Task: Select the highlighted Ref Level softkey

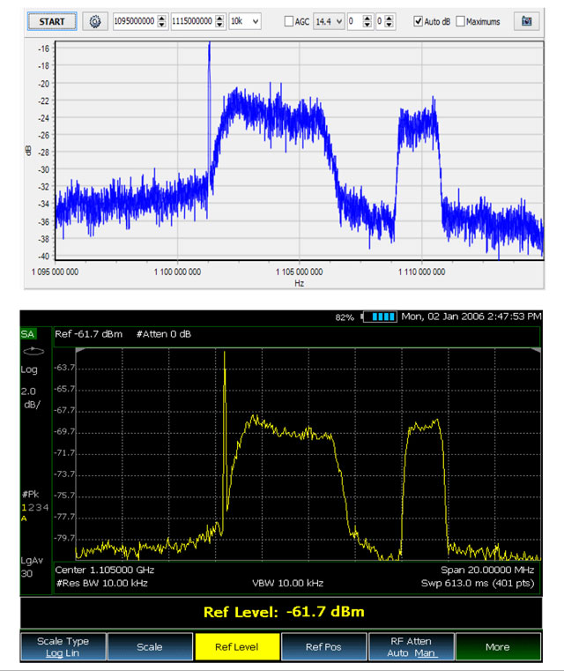Action: [x=236, y=646]
